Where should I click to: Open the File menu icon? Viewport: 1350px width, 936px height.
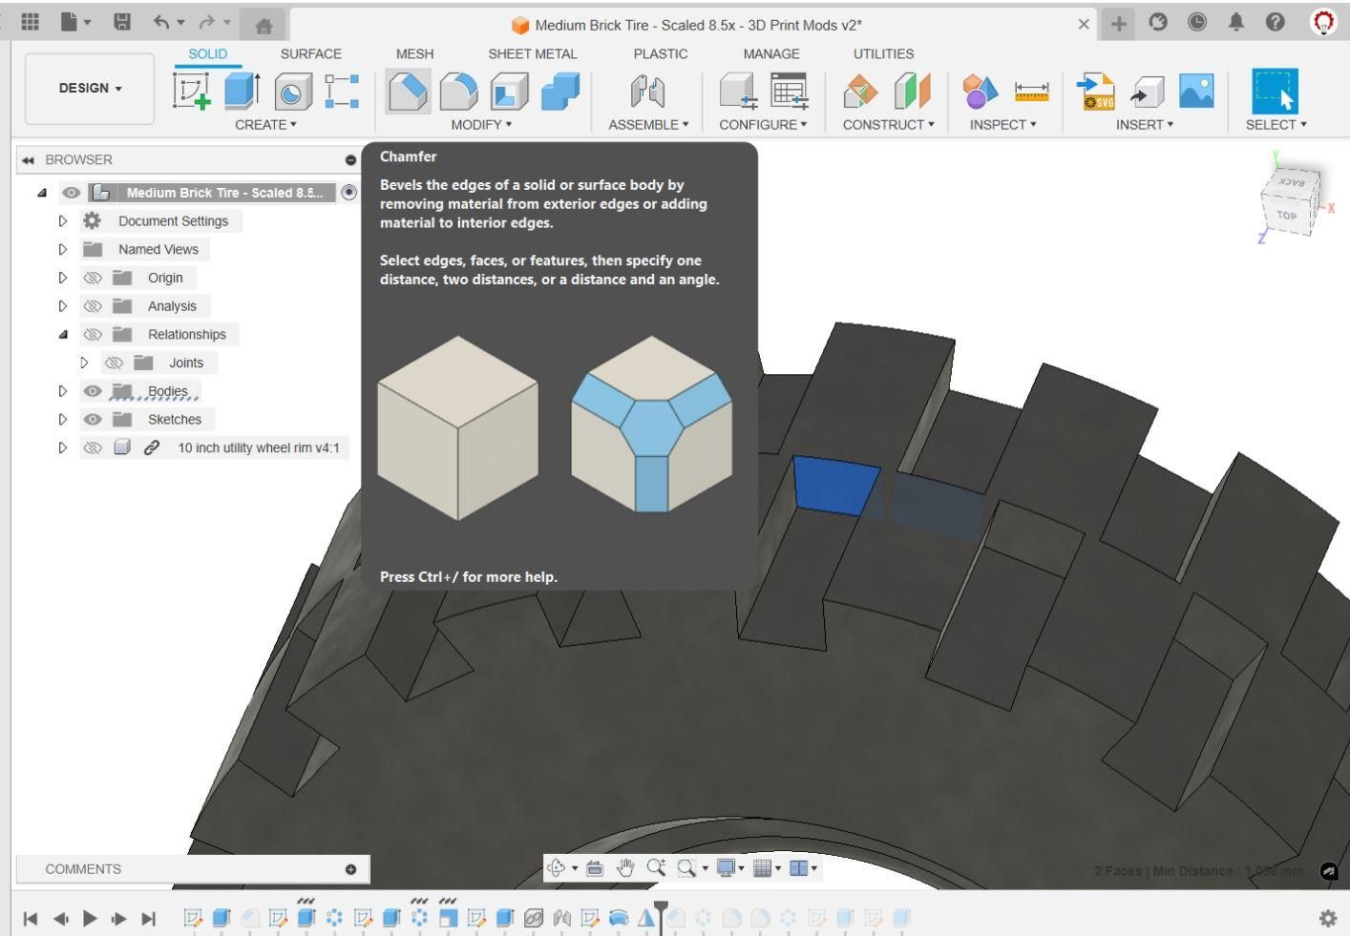[x=74, y=22]
